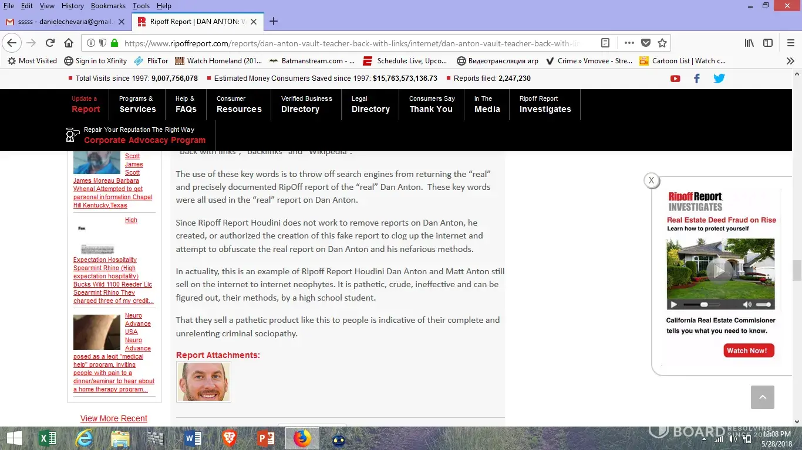
Task: Open the File menu
Action: coord(9,6)
